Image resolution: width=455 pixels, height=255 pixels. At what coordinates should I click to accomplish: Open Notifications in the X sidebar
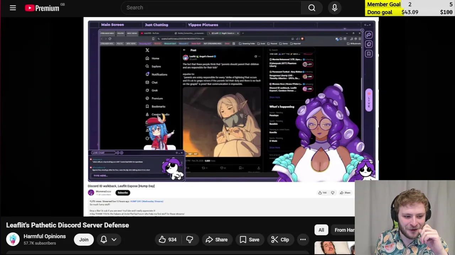(156, 74)
